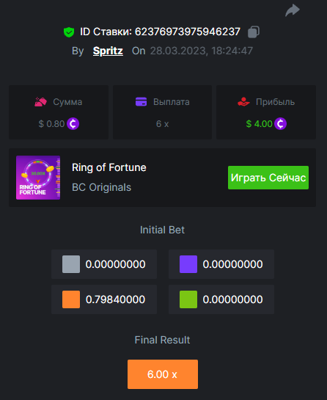The height and width of the screenshot is (400, 327).
Task: Click the Ring of Fortune title
Action: tap(109, 167)
